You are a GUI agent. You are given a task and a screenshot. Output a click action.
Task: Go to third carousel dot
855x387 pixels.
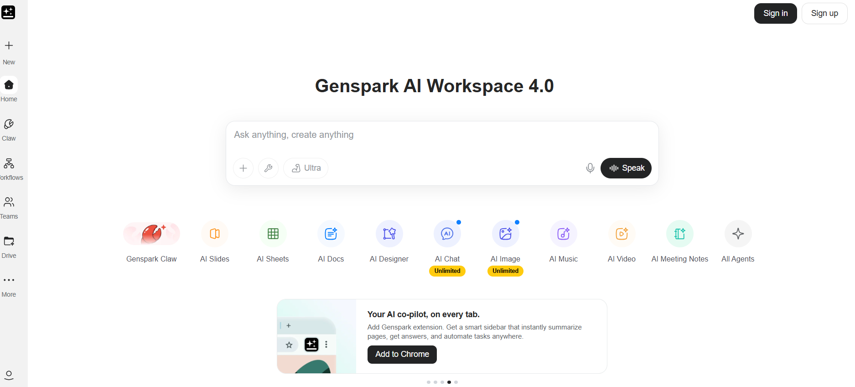[x=442, y=382]
